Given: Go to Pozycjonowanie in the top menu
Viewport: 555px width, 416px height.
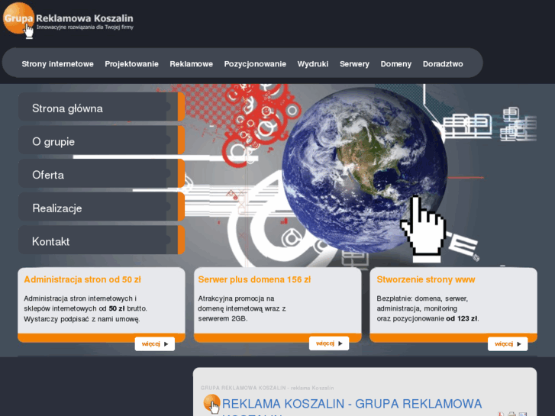Looking at the screenshot, I should coord(255,64).
